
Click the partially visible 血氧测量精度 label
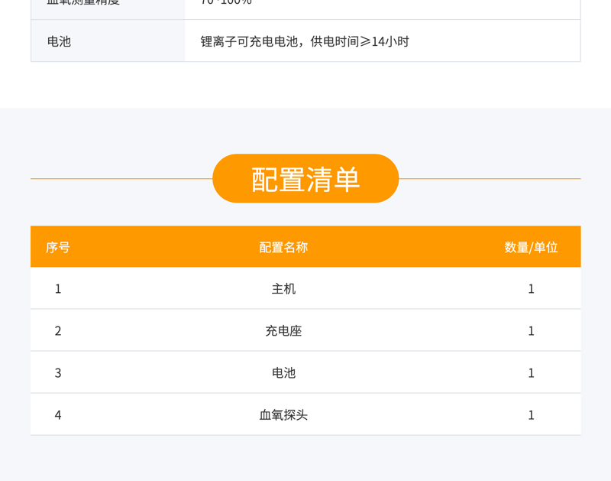tap(83, 3)
